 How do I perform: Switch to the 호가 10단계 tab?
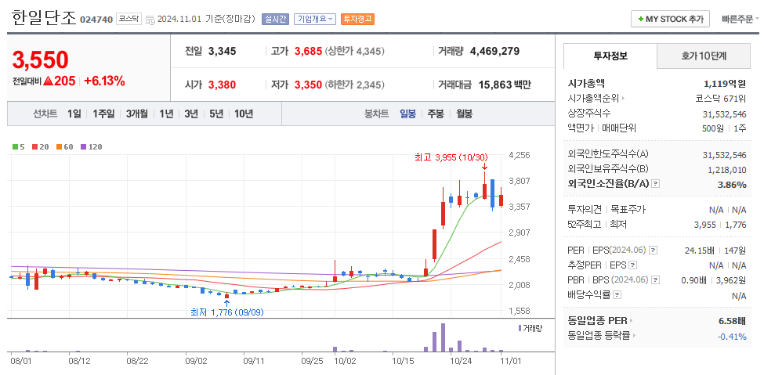point(704,56)
